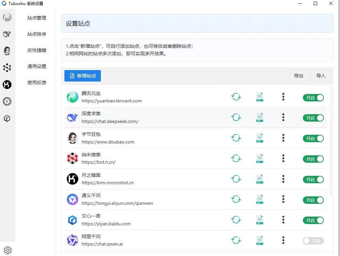The image size is (340, 256).
Task: Click the DeepSeek whale icon in sidebar
Action: (x=7, y=34)
